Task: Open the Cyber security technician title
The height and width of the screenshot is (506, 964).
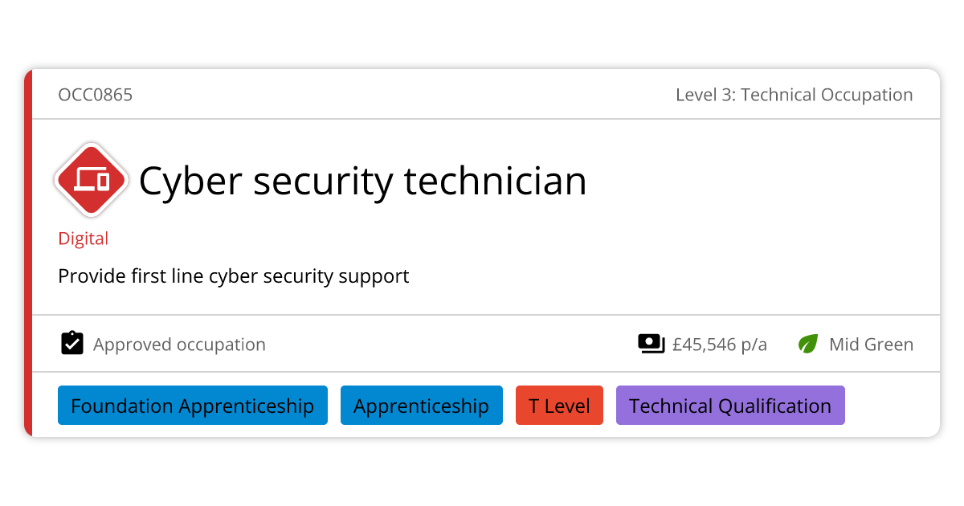Action: pyautogui.click(x=362, y=181)
